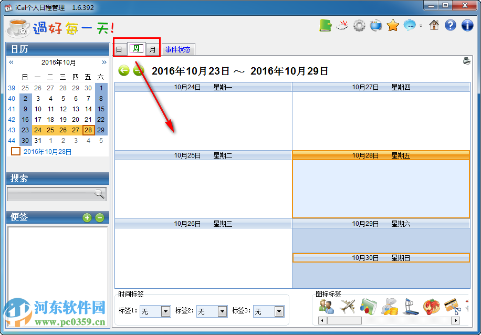Viewport: 481px width, 335px height.
Task: Open the address book icon in toolbar
Action: (325, 25)
